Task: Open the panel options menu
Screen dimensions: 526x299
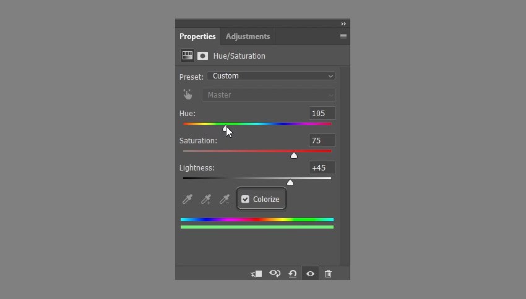Action: click(x=343, y=36)
